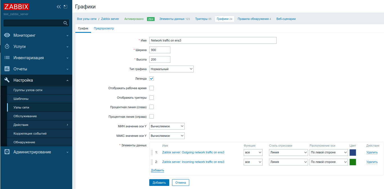Open Обнаружение menu item
Viewport: 384px width, 189px height.
coord(40,142)
